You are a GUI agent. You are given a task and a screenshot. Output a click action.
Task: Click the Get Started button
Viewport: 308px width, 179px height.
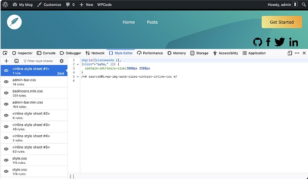[282, 22]
